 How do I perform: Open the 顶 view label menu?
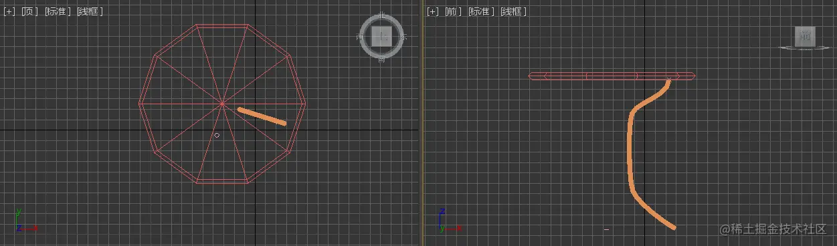pos(29,11)
